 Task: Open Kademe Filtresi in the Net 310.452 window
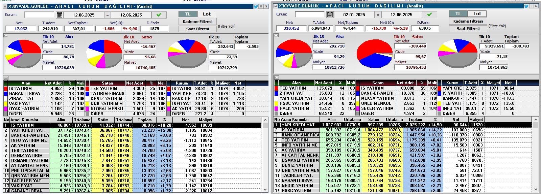tap(468, 21)
